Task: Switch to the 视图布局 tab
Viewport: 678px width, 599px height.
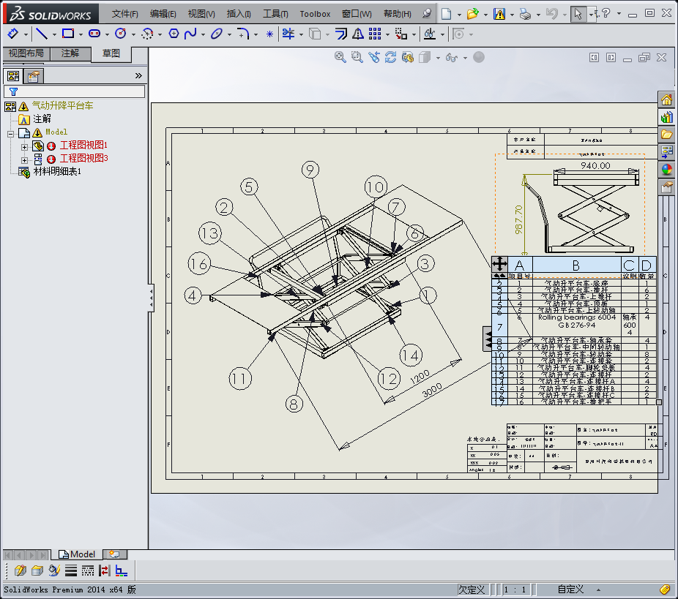Action: point(26,53)
